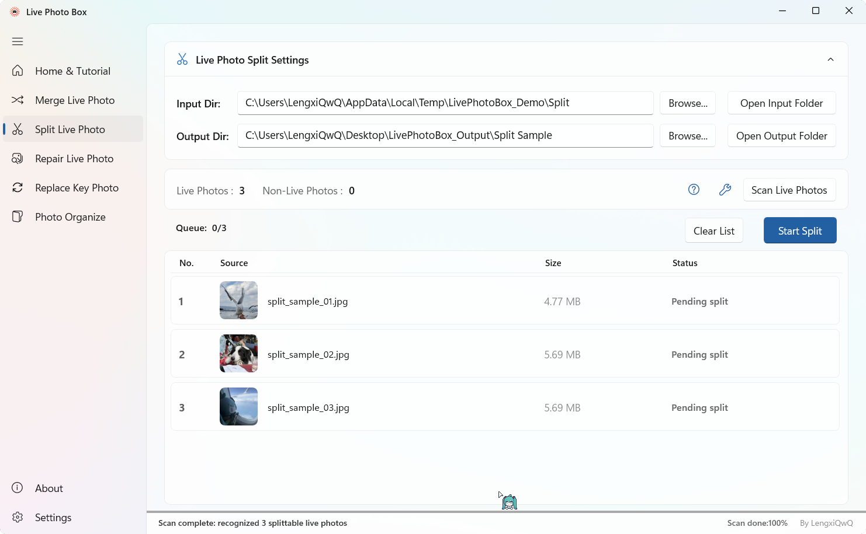Click the Merge Live Photo shuffle icon

click(x=18, y=100)
